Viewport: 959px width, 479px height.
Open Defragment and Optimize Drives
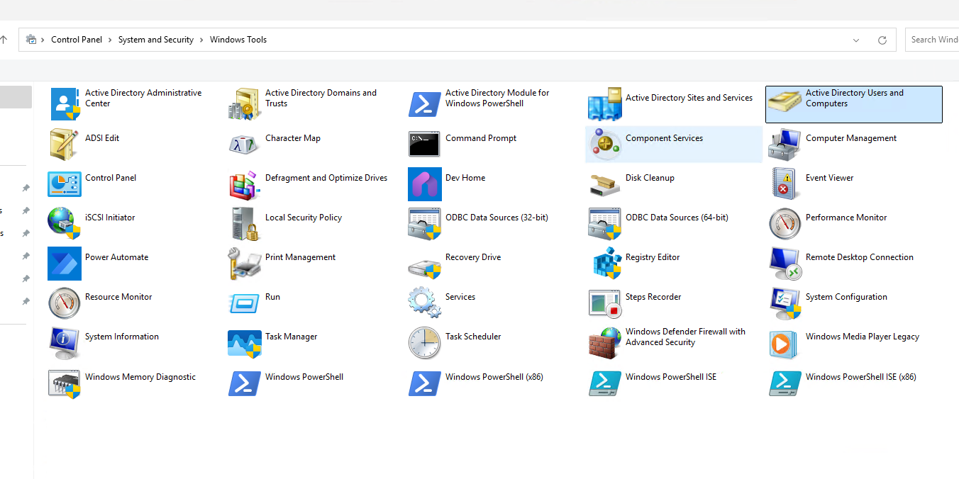tap(326, 177)
